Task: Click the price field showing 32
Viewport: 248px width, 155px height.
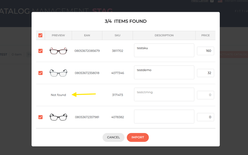Action: click(x=205, y=73)
